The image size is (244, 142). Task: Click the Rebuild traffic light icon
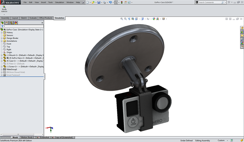click(122, 2)
